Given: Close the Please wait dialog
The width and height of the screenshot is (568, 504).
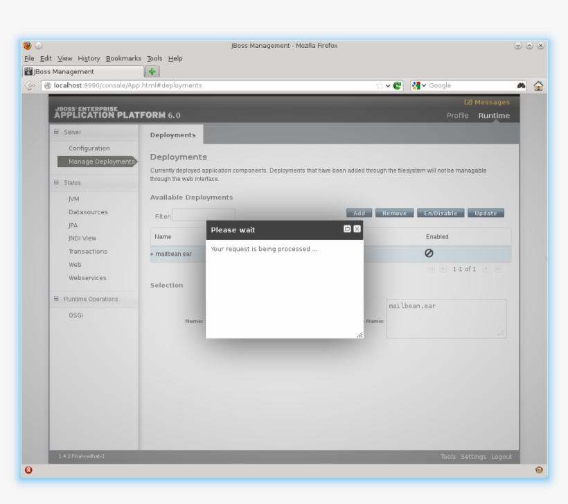Looking at the screenshot, I should 357,229.
